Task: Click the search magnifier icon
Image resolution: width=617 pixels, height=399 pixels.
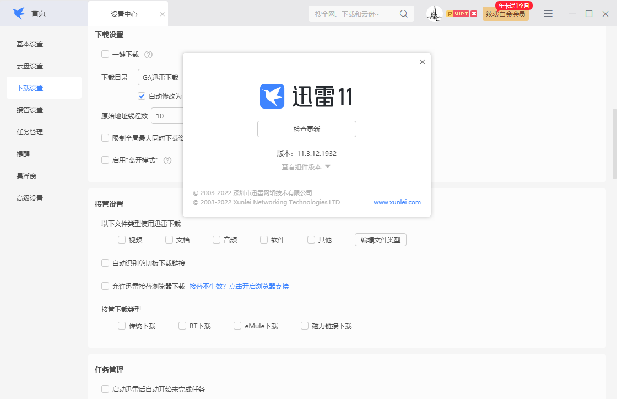Action: [x=403, y=13]
